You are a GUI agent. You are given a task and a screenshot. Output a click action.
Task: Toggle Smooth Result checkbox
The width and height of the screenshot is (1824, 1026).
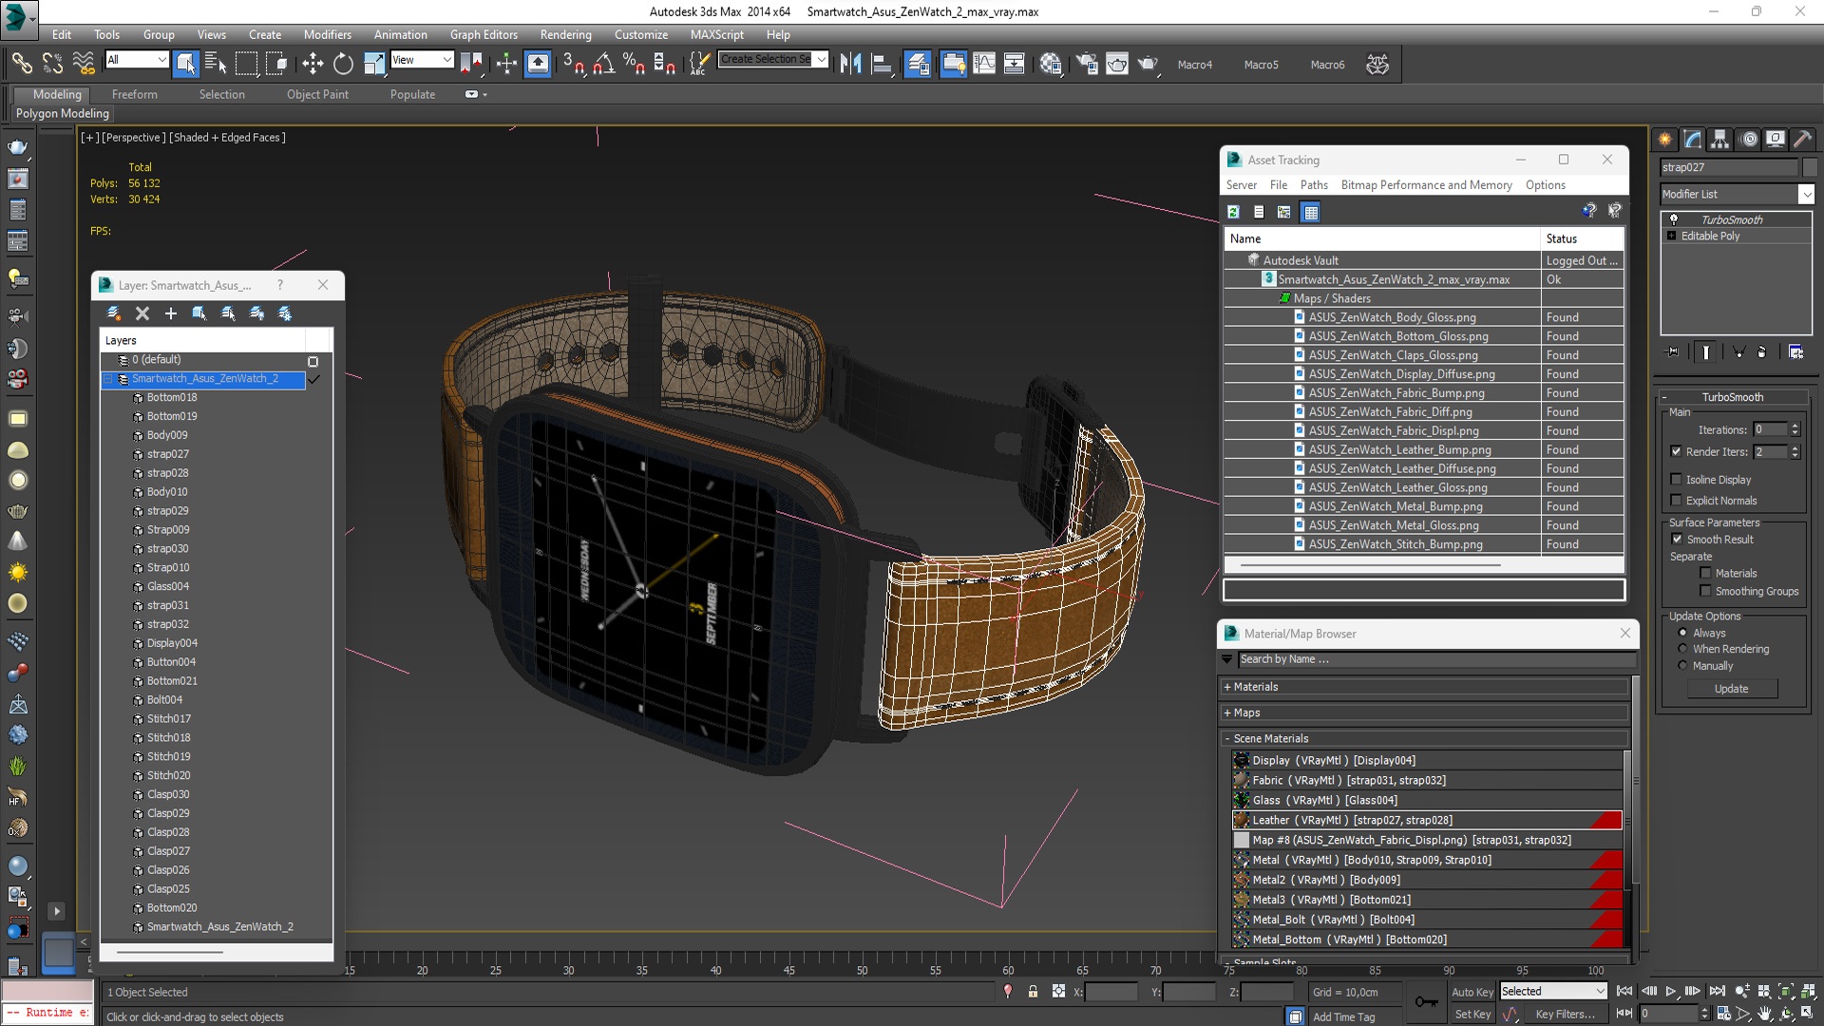[1676, 540]
